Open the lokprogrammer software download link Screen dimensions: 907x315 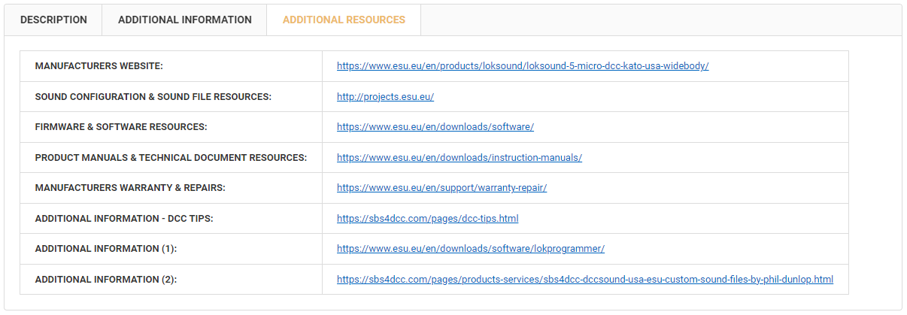click(471, 249)
